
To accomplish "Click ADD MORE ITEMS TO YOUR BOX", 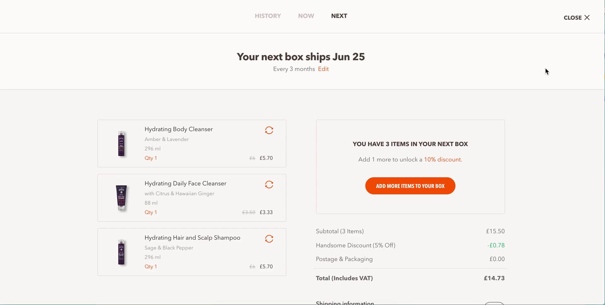I will coord(410,186).
